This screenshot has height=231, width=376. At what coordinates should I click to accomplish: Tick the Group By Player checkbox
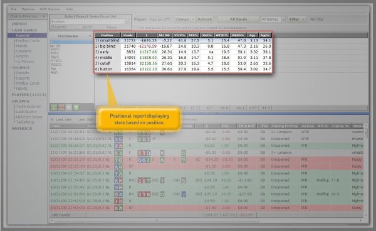tap(104, 27)
